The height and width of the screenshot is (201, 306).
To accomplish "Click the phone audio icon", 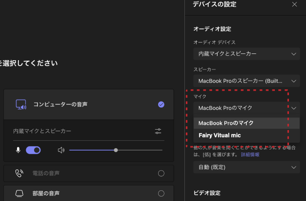I will coord(19,173).
